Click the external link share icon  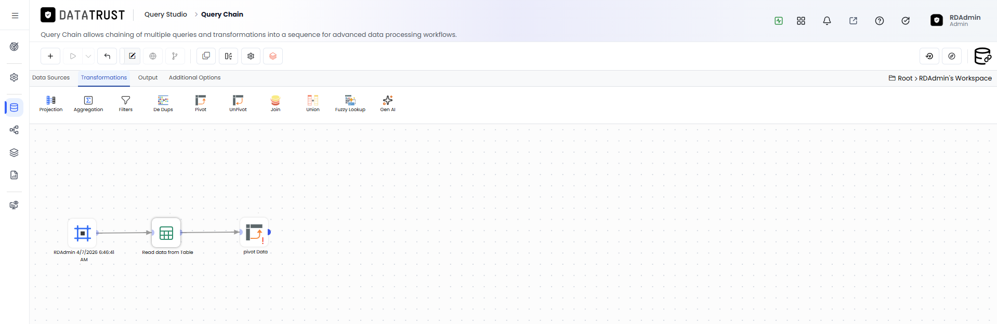pos(853,21)
